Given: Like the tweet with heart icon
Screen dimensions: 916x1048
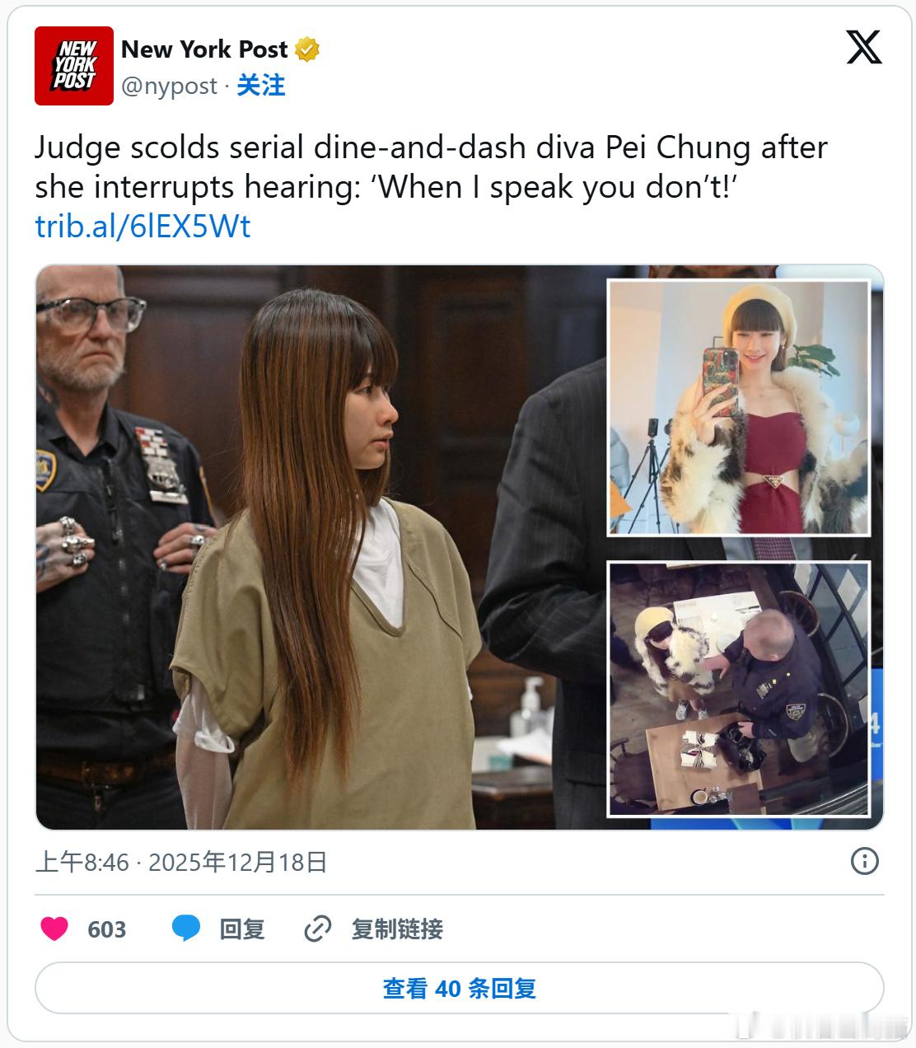Looking at the screenshot, I should pyautogui.click(x=54, y=929).
